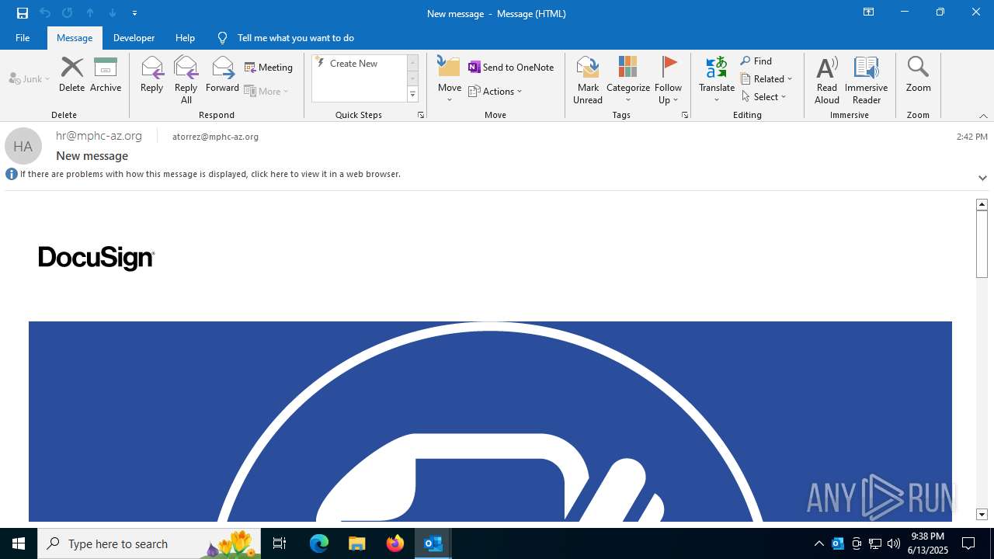The height and width of the screenshot is (559, 994).
Task: Click the volume icon in the system tray
Action: (x=894, y=543)
